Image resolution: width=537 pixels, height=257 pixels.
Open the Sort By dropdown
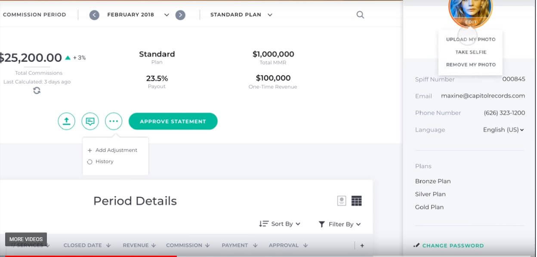pos(280,224)
